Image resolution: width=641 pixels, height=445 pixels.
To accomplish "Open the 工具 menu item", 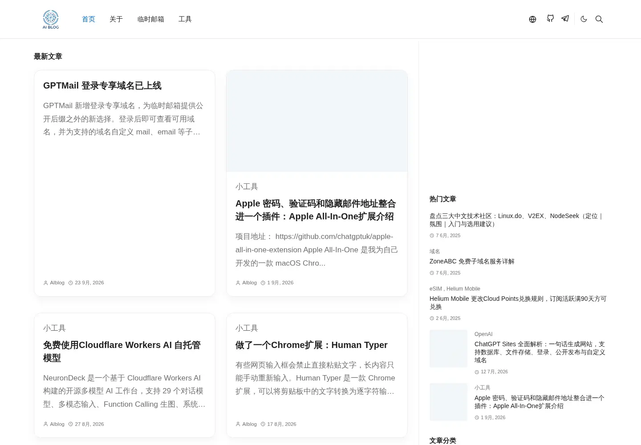I will 185,19.
